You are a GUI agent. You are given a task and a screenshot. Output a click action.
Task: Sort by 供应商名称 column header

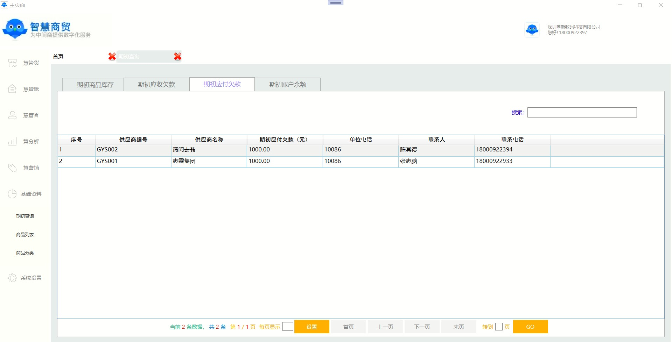(209, 140)
